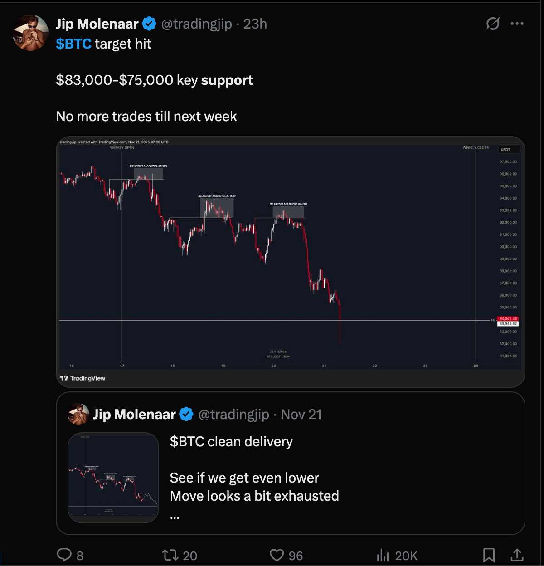544x566 pixels.
Task: Click the share upload arrow icon
Action: coord(517,555)
